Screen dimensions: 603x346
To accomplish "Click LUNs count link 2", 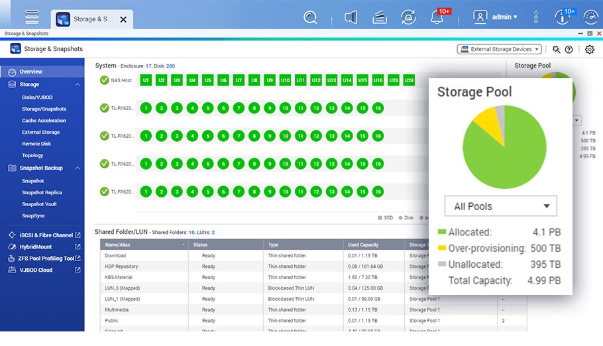I will (x=213, y=233).
